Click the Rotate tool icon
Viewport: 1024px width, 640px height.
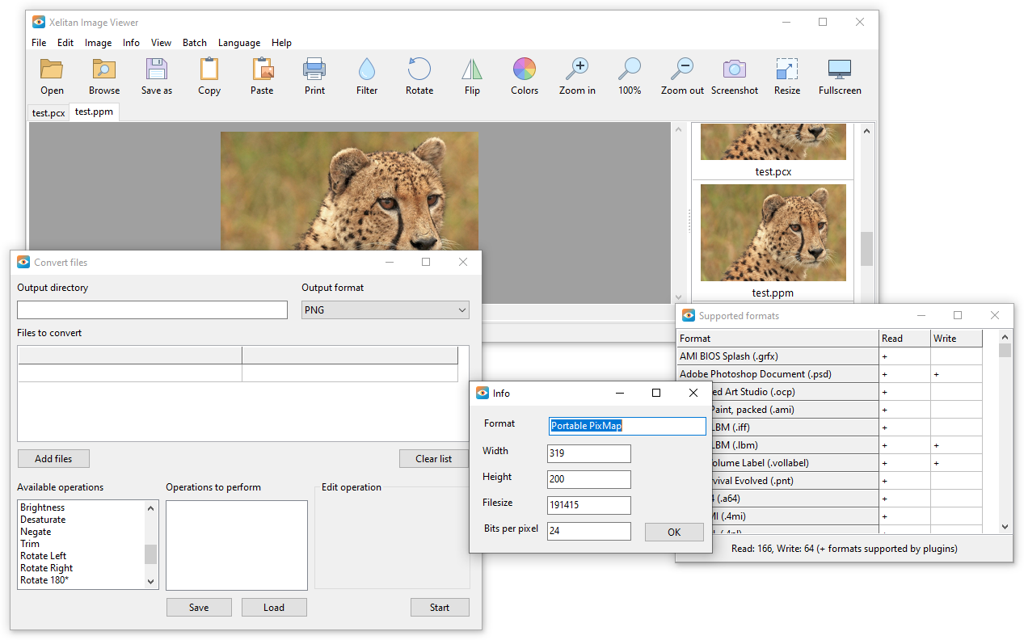(419, 70)
